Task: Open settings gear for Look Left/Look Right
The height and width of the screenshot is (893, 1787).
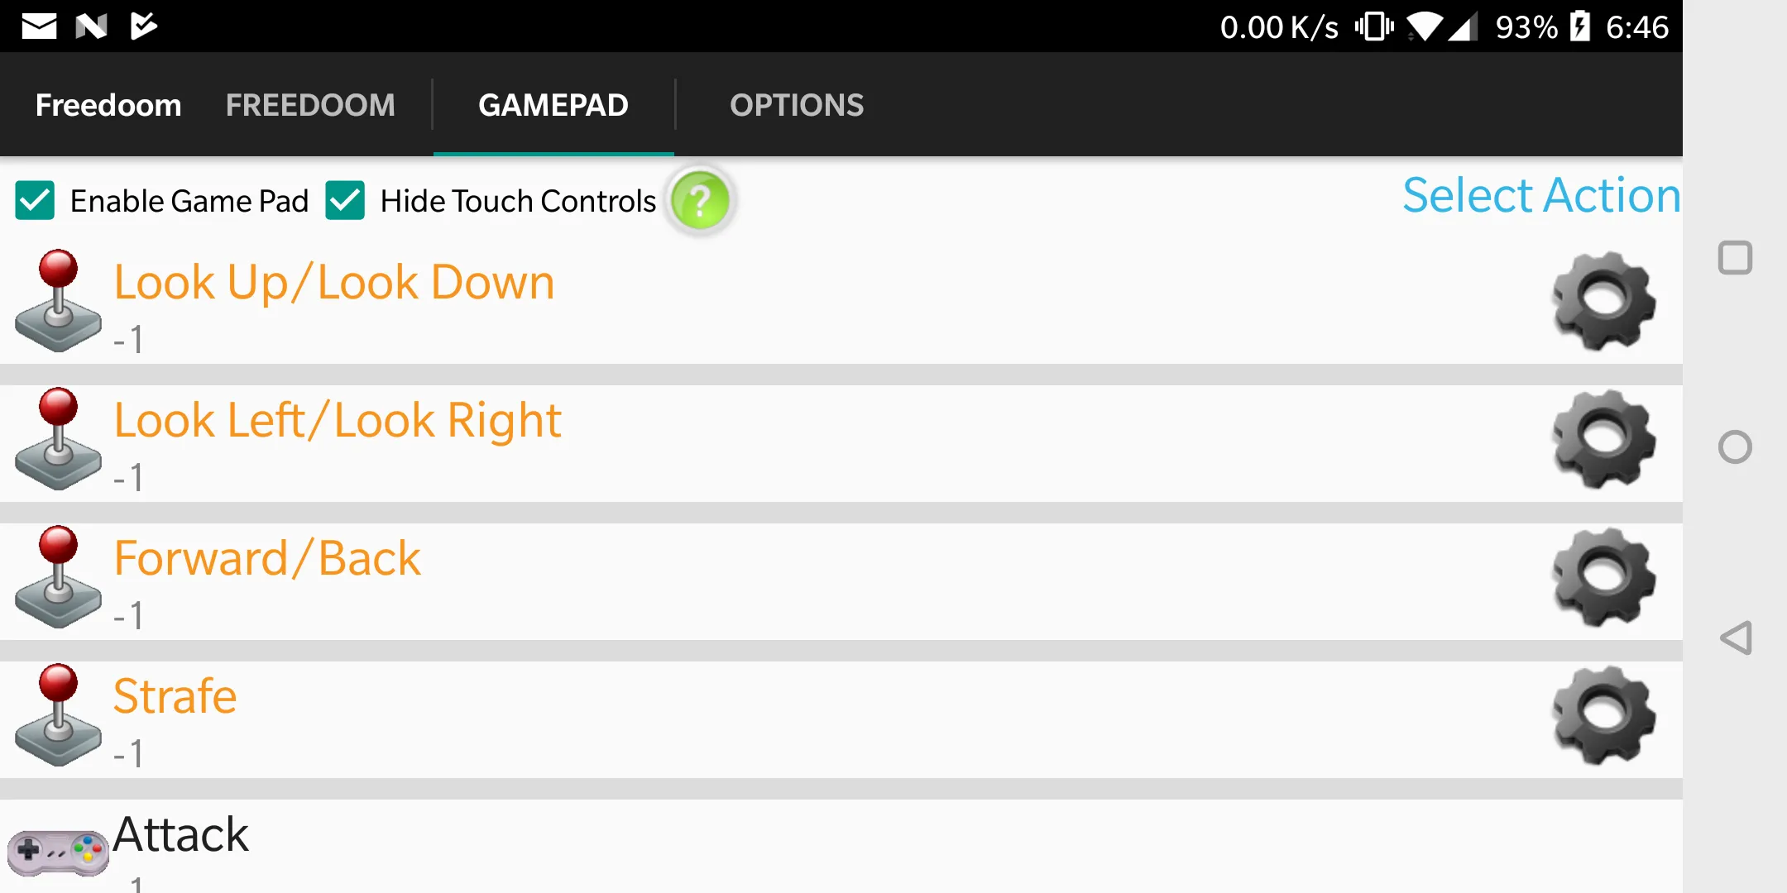Action: [1603, 441]
